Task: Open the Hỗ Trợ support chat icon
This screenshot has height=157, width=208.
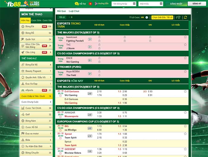Action: tap(76, 4)
